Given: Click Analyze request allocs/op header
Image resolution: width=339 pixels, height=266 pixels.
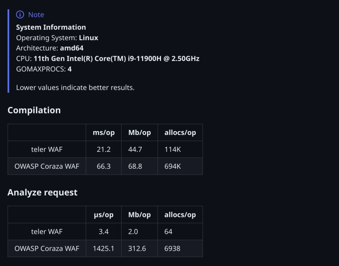Looking at the screenshot, I should click(180, 215).
